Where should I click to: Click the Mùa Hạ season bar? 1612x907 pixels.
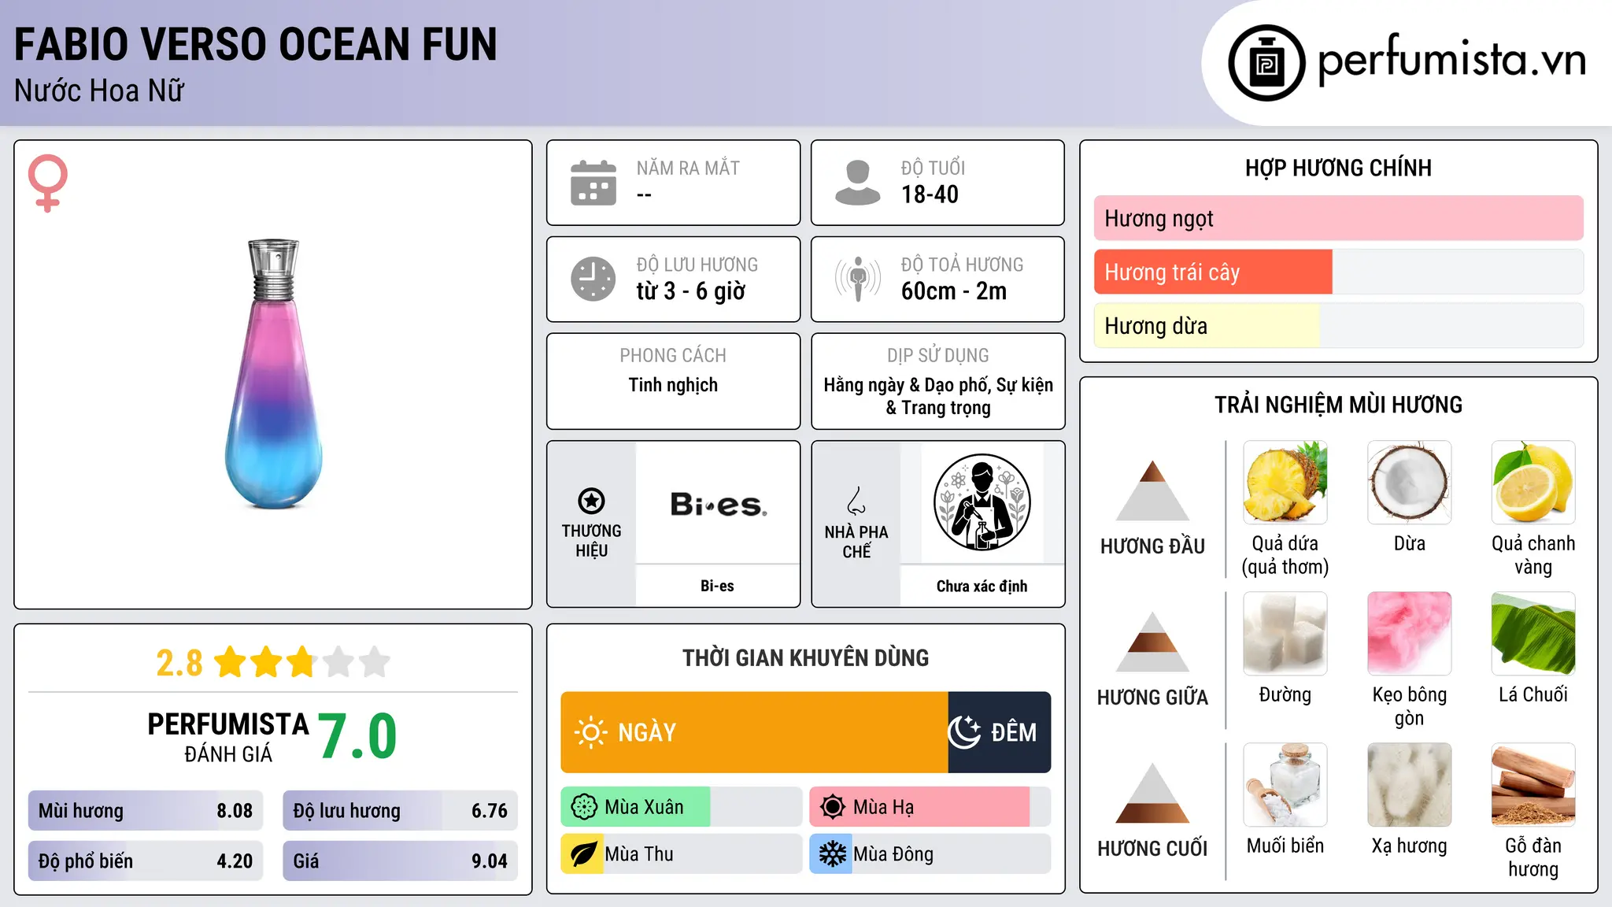(x=930, y=807)
